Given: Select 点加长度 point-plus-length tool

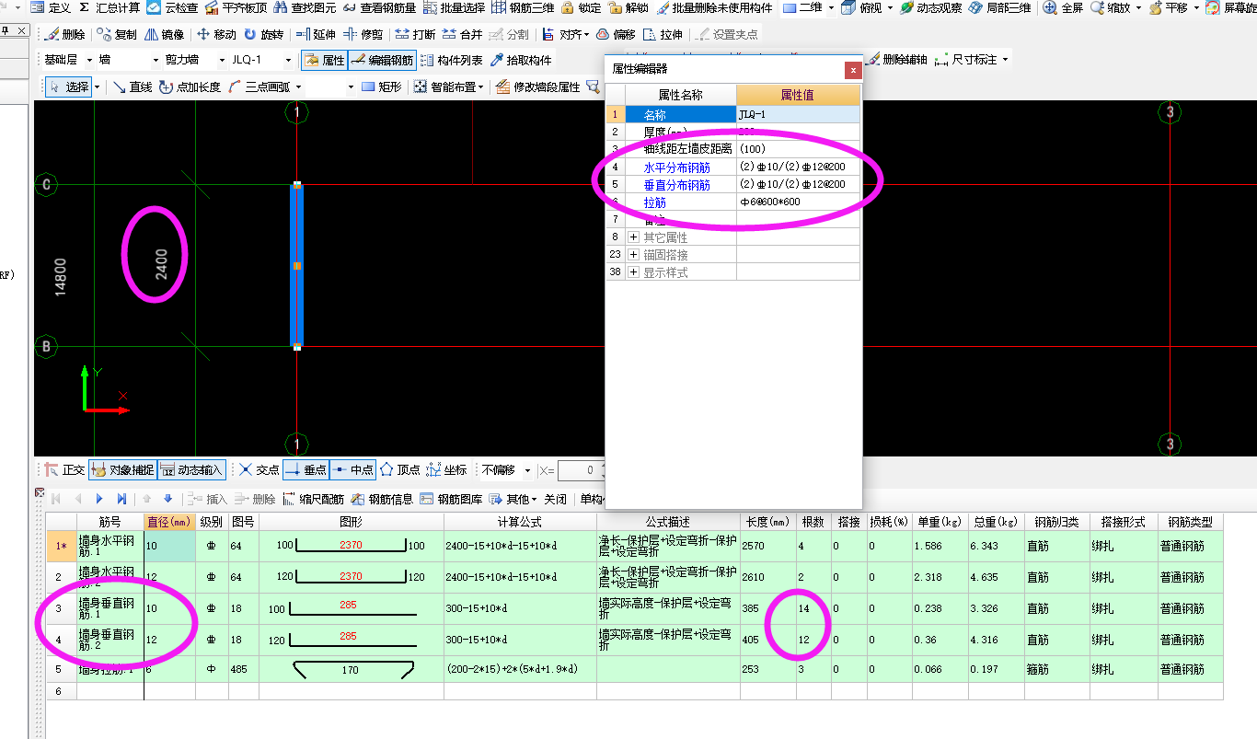Looking at the screenshot, I should click(190, 87).
